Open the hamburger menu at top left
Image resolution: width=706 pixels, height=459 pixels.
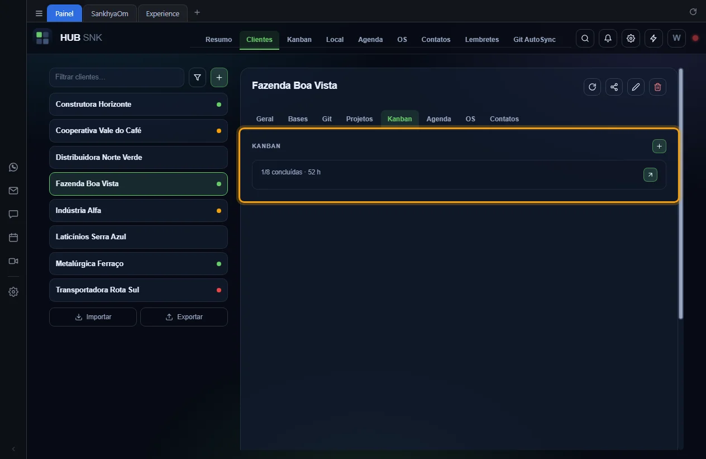(39, 13)
